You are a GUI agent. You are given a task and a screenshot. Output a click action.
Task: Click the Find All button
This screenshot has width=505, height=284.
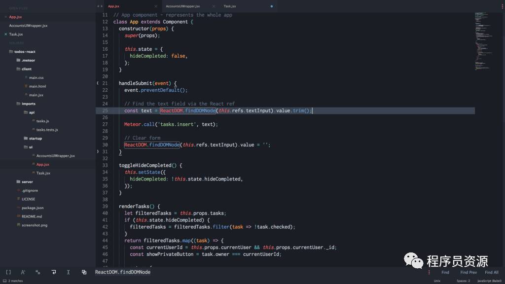click(x=492, y=272)
